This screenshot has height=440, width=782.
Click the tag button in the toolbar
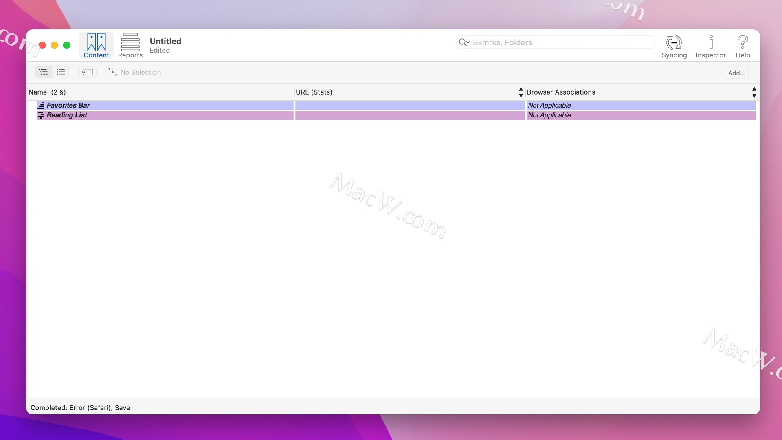87,72
